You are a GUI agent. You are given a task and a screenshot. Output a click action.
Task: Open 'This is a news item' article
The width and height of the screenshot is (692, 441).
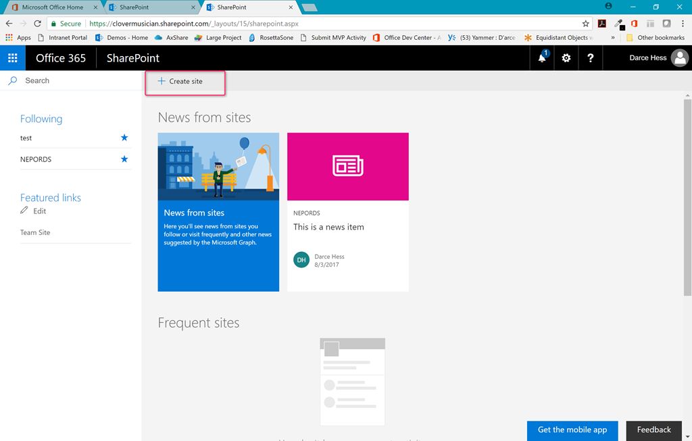point(329,227)
